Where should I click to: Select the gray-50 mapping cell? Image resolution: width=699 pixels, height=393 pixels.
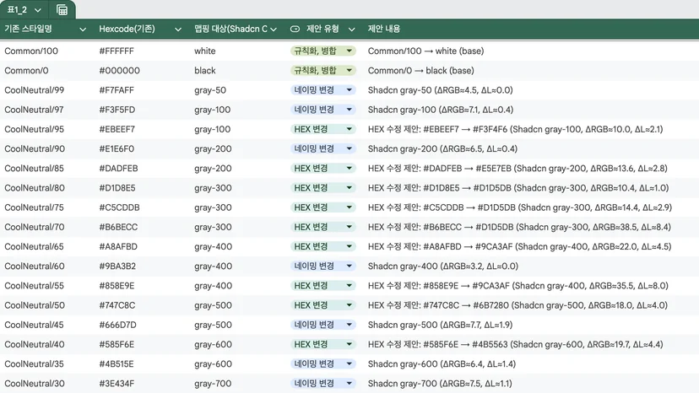(210, 90)
